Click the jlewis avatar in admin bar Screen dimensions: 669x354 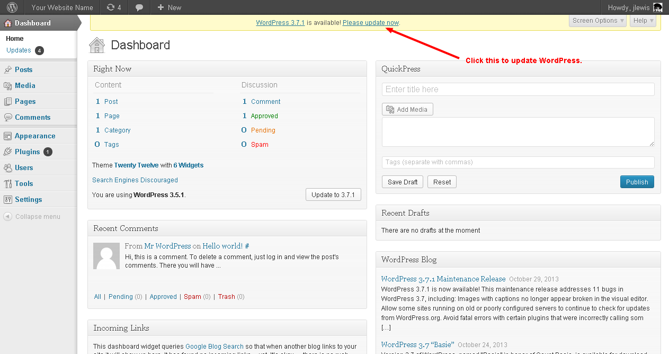(x=657, y=7)
